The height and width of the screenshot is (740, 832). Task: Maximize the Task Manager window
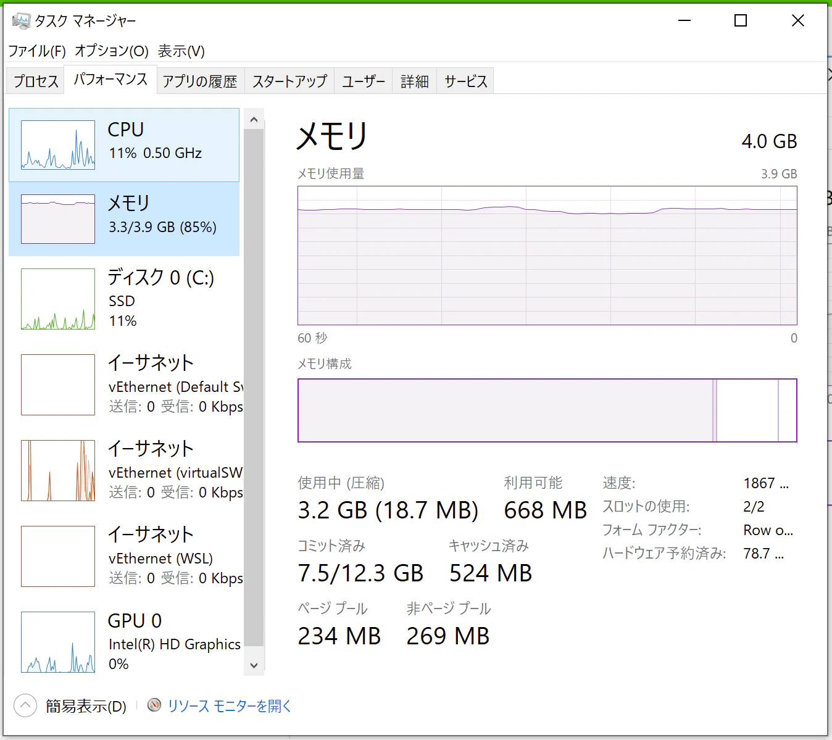tap(741, 21)
